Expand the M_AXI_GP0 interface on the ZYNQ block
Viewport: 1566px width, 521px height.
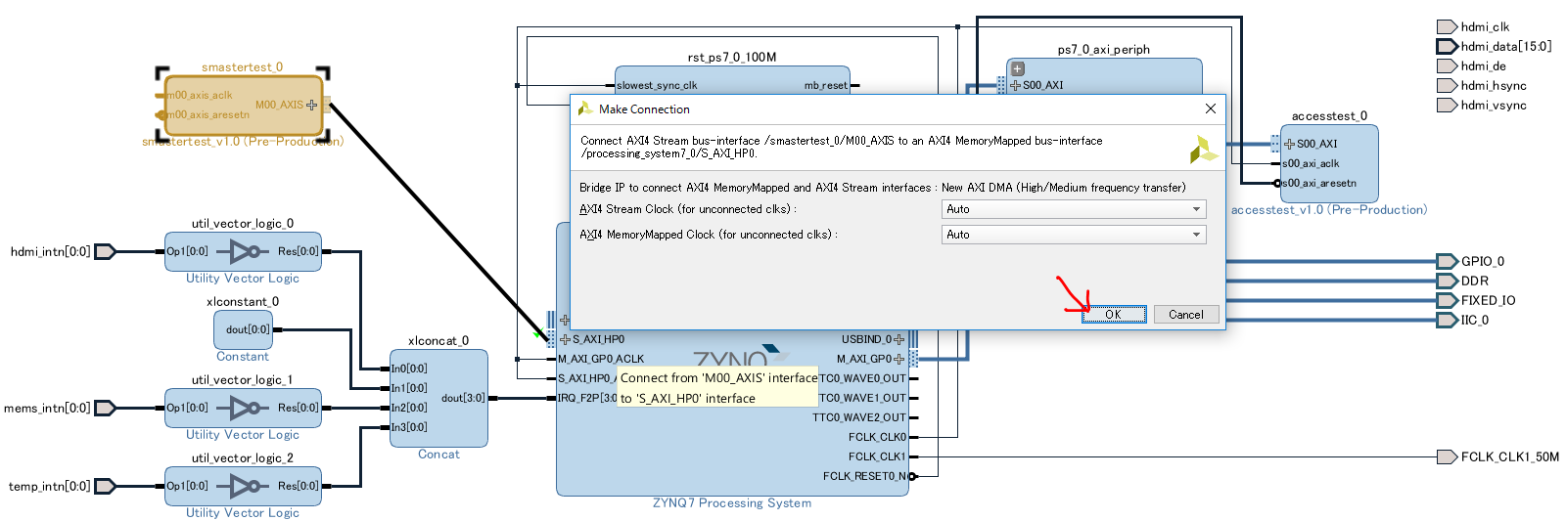[x=899, y=359]
